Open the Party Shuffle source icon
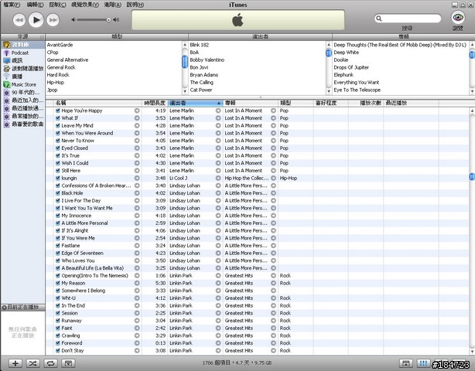Screen dimensions: 475x371 coord(6,68)
